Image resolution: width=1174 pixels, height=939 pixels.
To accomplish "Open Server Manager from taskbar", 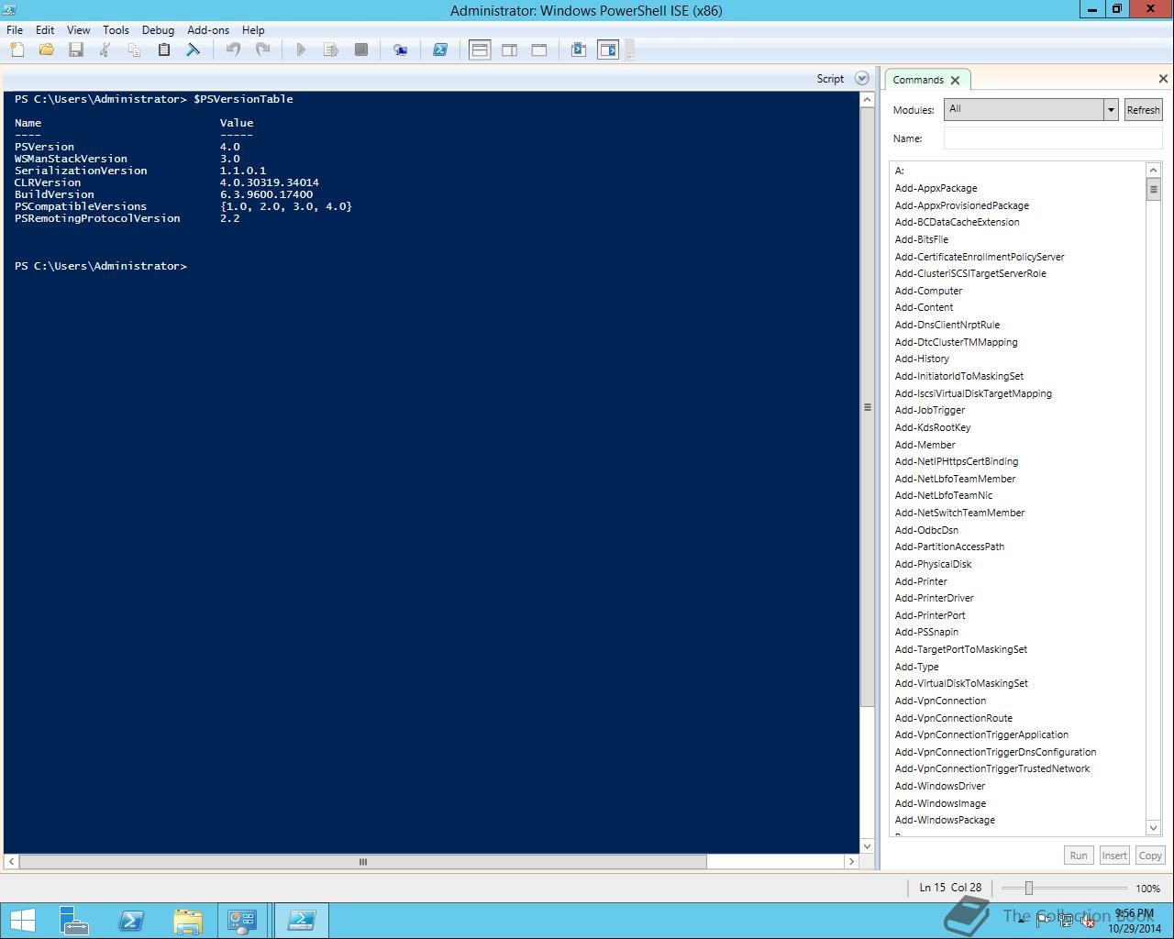I will 74,921.
